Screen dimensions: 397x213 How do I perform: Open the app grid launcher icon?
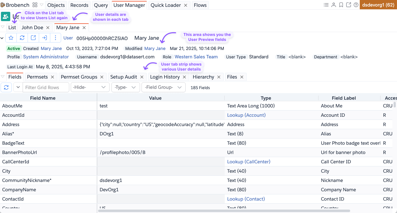click(35, 5)
